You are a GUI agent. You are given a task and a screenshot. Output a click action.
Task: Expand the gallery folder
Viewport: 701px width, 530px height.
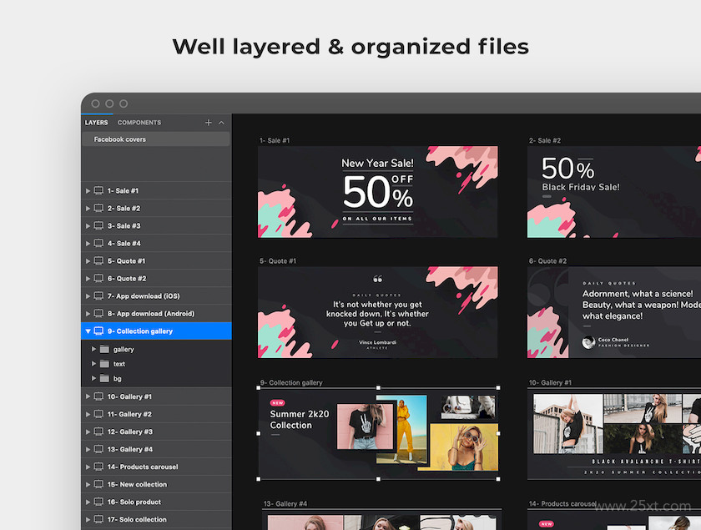point(93,349)
